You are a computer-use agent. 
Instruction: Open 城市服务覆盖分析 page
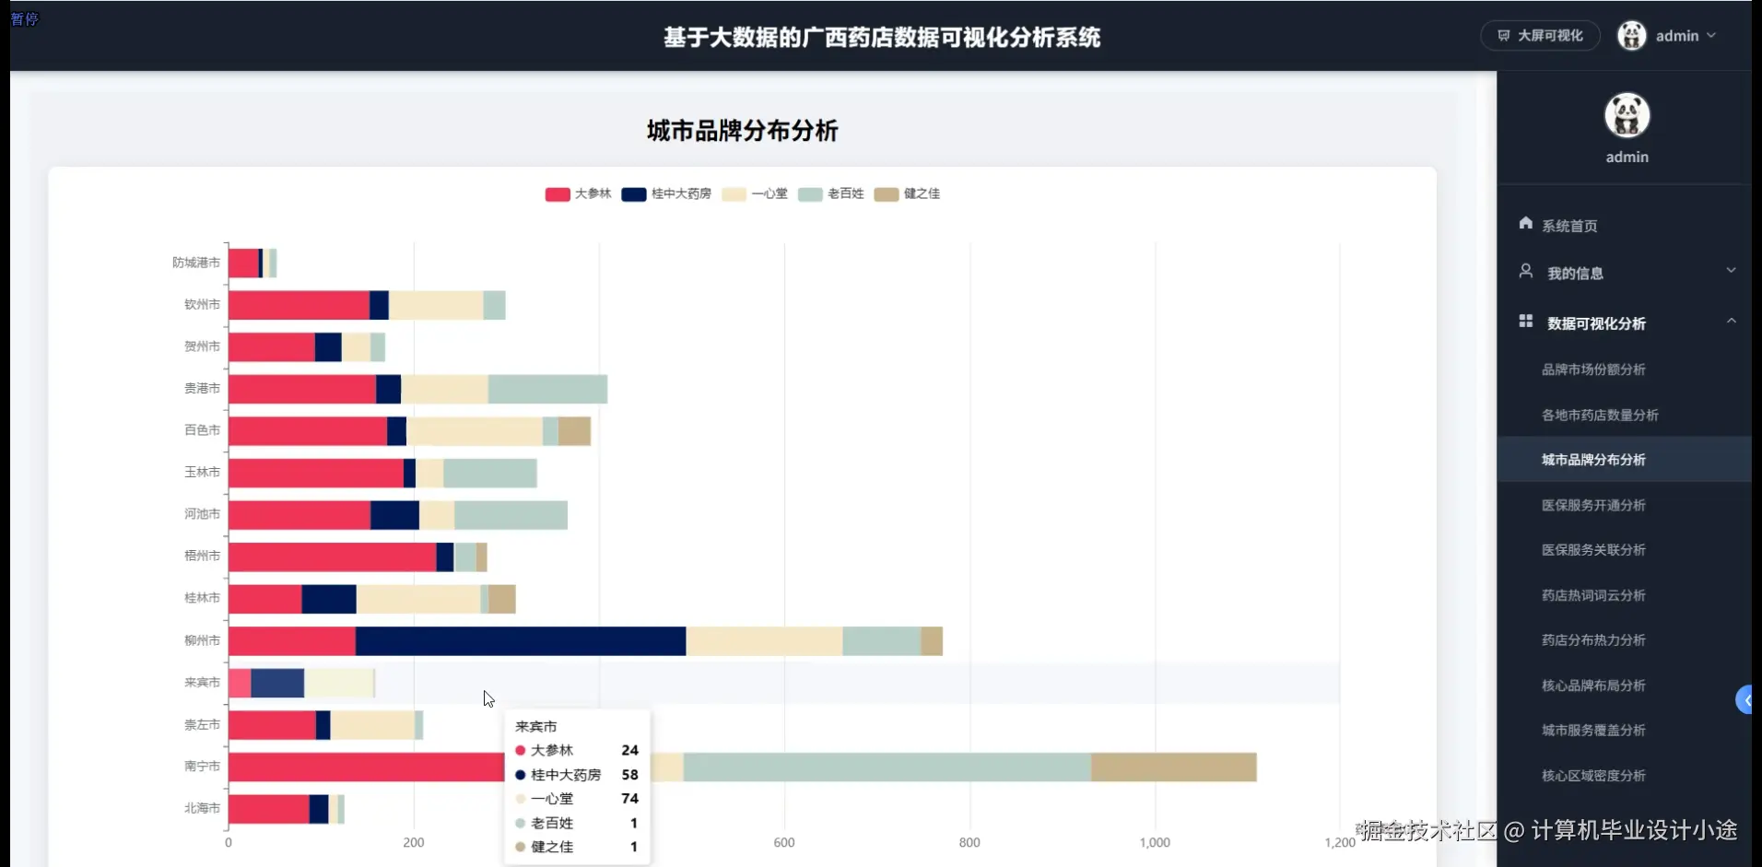coord(1593,731)
